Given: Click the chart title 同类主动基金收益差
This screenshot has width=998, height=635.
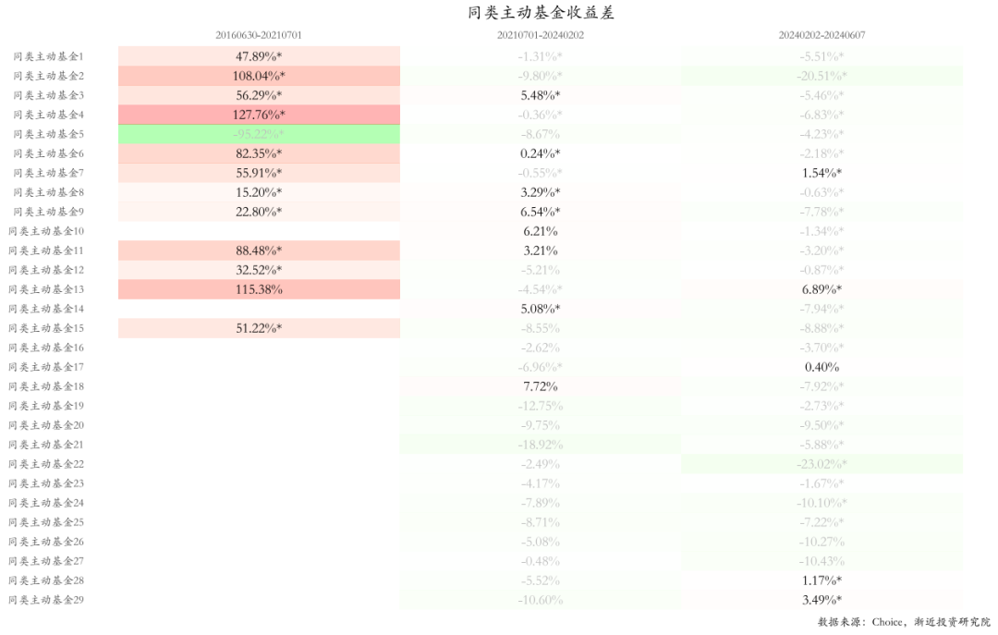Looking at the screenshot, I should tap(541, 13).
